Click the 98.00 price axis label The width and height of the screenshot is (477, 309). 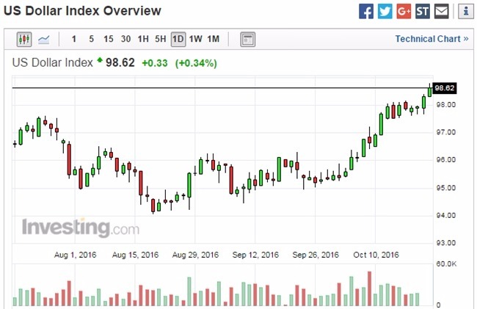(x=446, y=105)
